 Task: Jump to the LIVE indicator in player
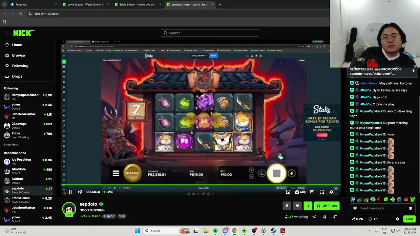[x=108, y=192]
